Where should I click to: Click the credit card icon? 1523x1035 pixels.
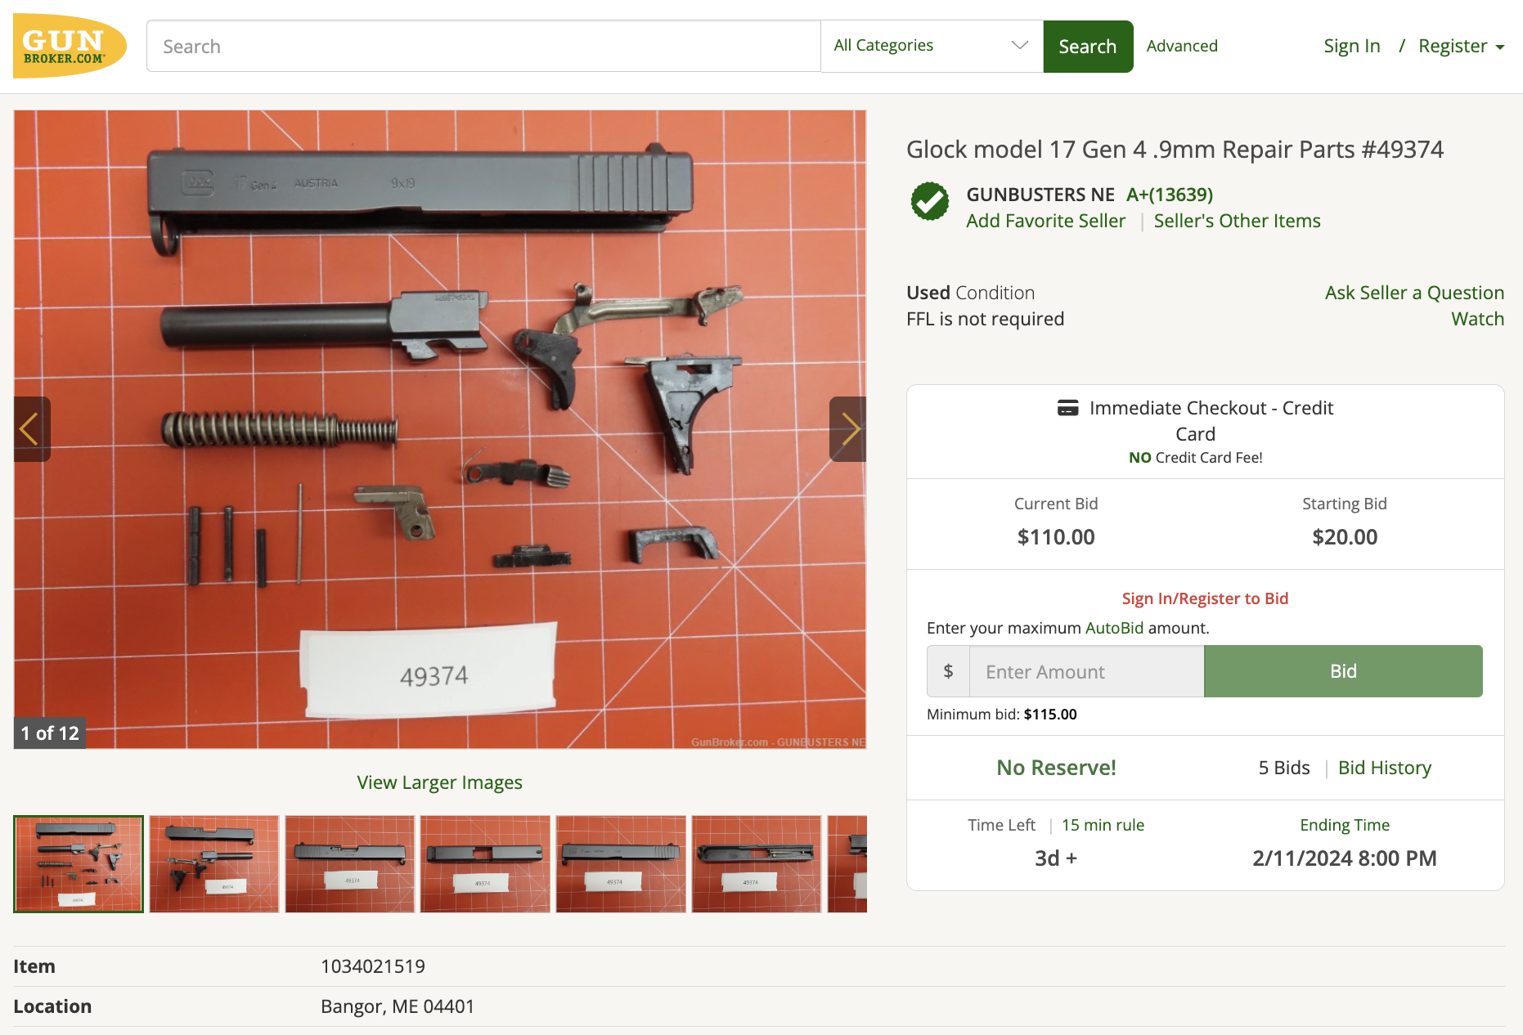coord(1067,407)
